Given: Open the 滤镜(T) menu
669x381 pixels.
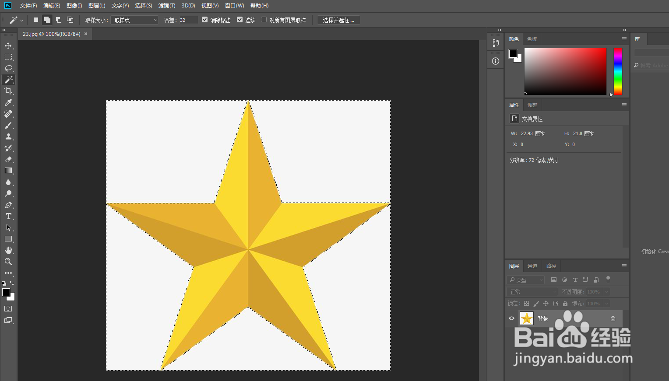Looking at the screenshot, I should coord(167,6).
